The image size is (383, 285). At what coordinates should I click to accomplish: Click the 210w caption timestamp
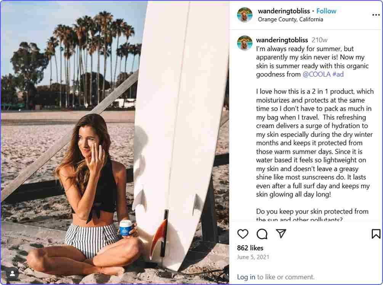pyautogui.click(x=319, y=40)
